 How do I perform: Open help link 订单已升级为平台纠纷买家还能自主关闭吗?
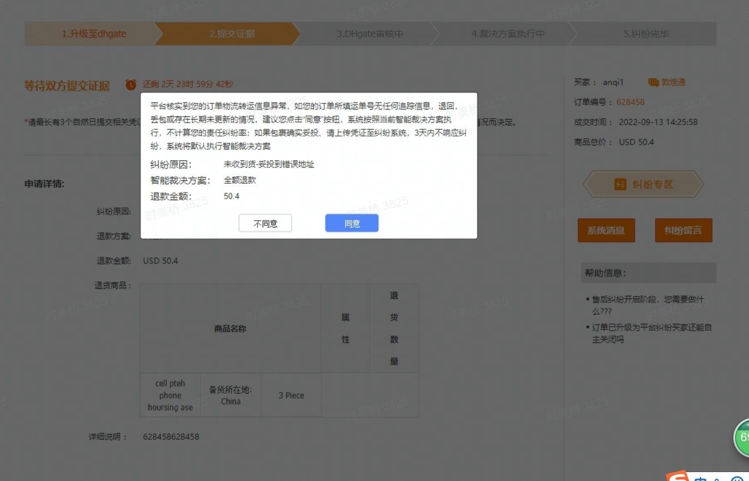pyautogui.click(x=651, y=333)
